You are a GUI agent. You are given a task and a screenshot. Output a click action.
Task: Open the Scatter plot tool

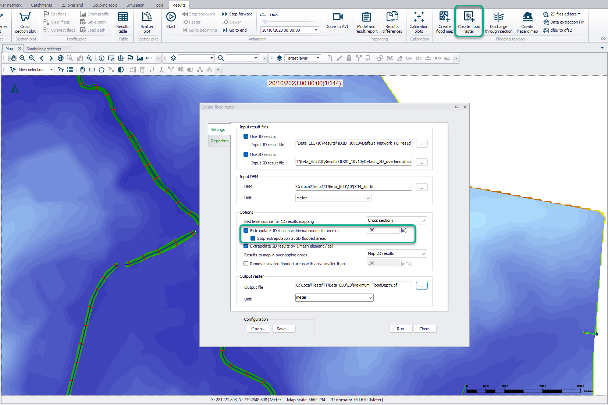(x=147, y=22)
